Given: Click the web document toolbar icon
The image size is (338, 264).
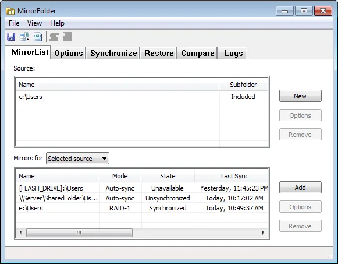Looking at the screenshot, I should point(38,37).
